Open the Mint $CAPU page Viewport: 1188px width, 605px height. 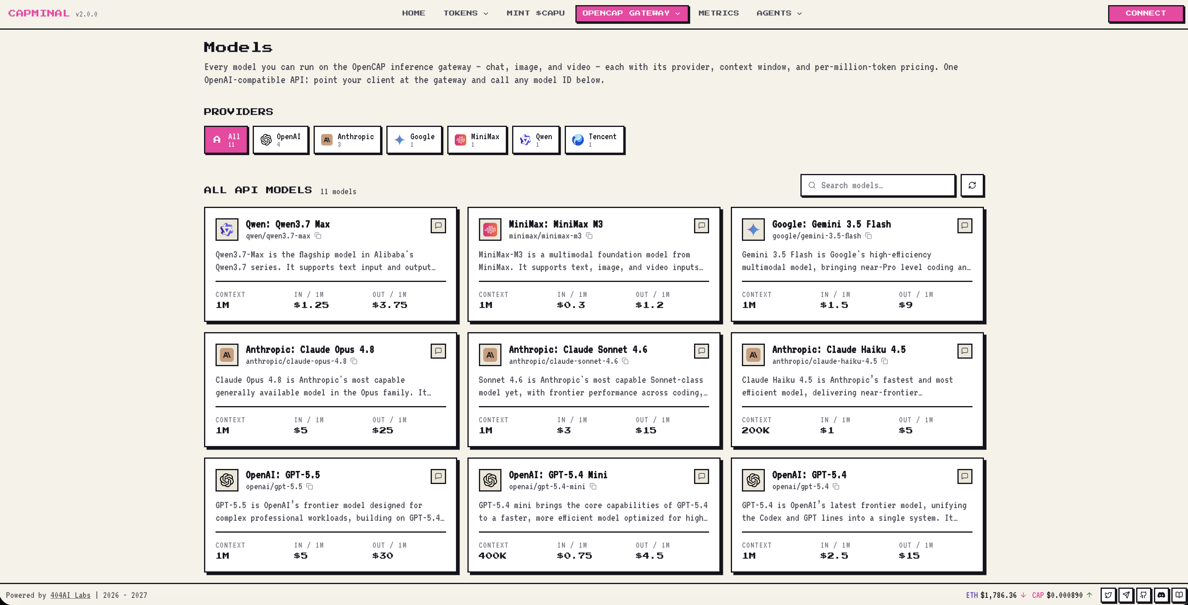535,13
